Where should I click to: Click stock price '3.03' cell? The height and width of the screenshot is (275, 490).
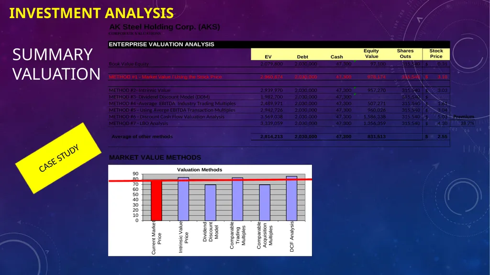pos(443,90)
